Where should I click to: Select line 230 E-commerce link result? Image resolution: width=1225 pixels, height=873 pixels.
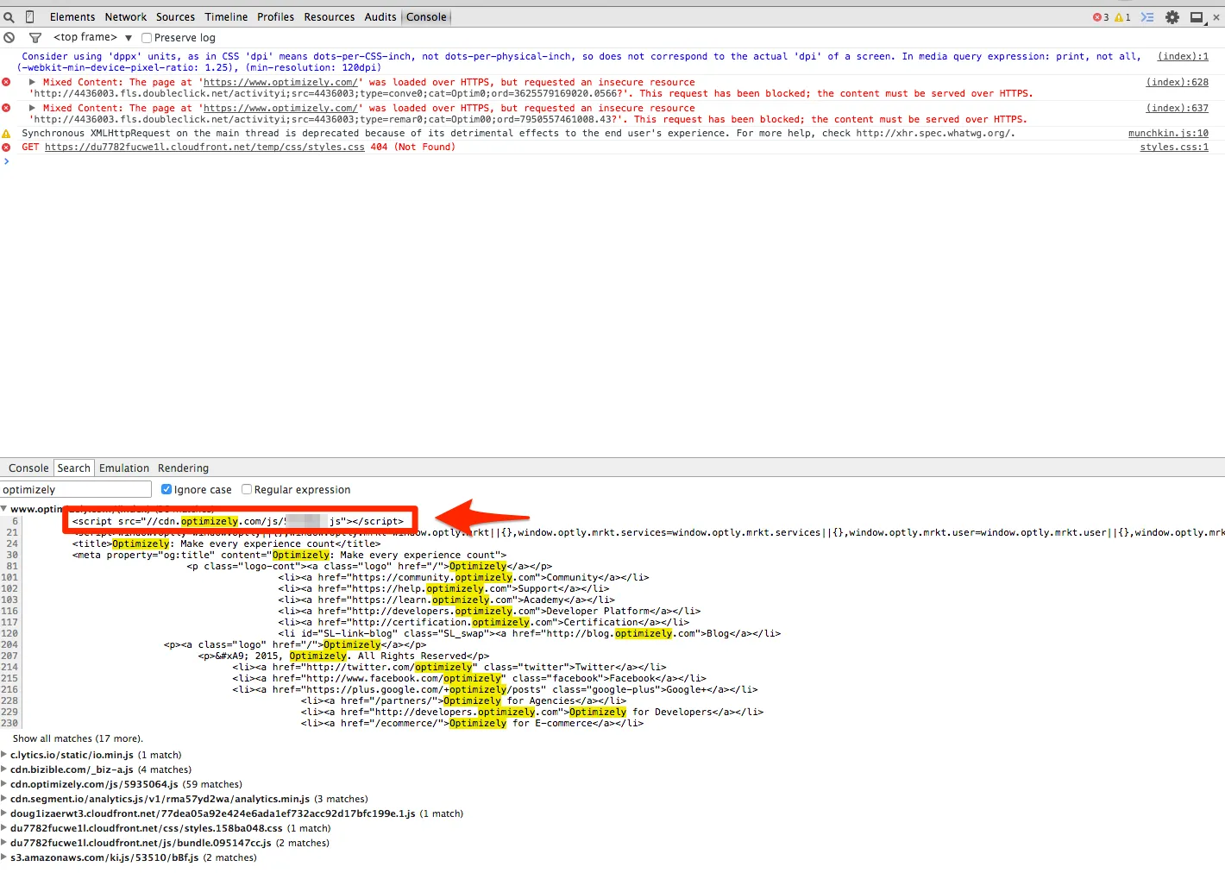coord(472,723)
